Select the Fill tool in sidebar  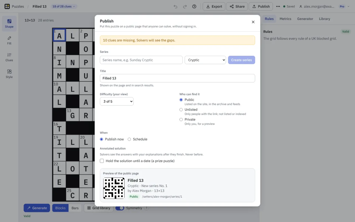pyautogui.click(x=9, y=40)
